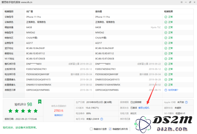Click the green check for 前置摄像头 row
This screenshot has height=134, width=197.
[x=166, y=85]
